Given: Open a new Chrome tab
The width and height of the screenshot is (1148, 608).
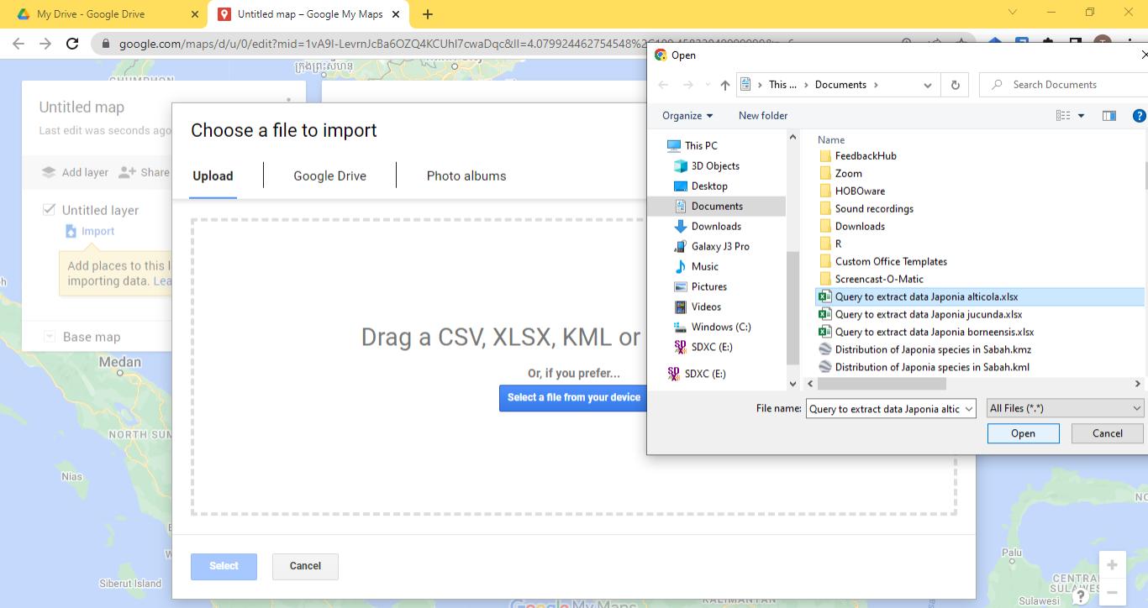Looking at the screenshot, I should pos(428,14).
